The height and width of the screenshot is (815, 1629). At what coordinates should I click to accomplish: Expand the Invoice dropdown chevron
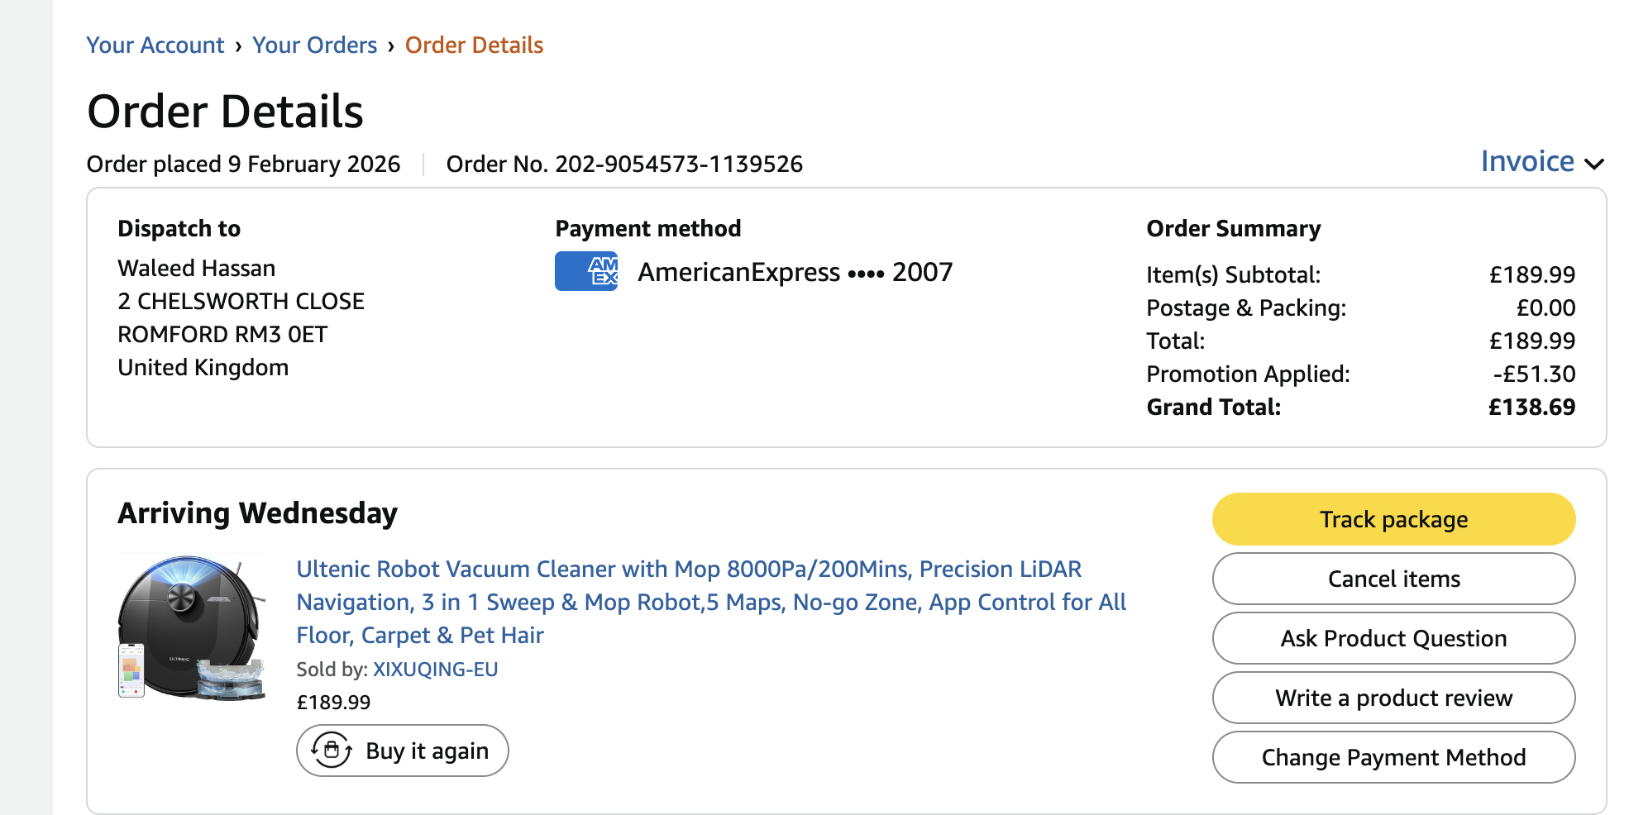pyautogui.click(x=1593, y=164)
